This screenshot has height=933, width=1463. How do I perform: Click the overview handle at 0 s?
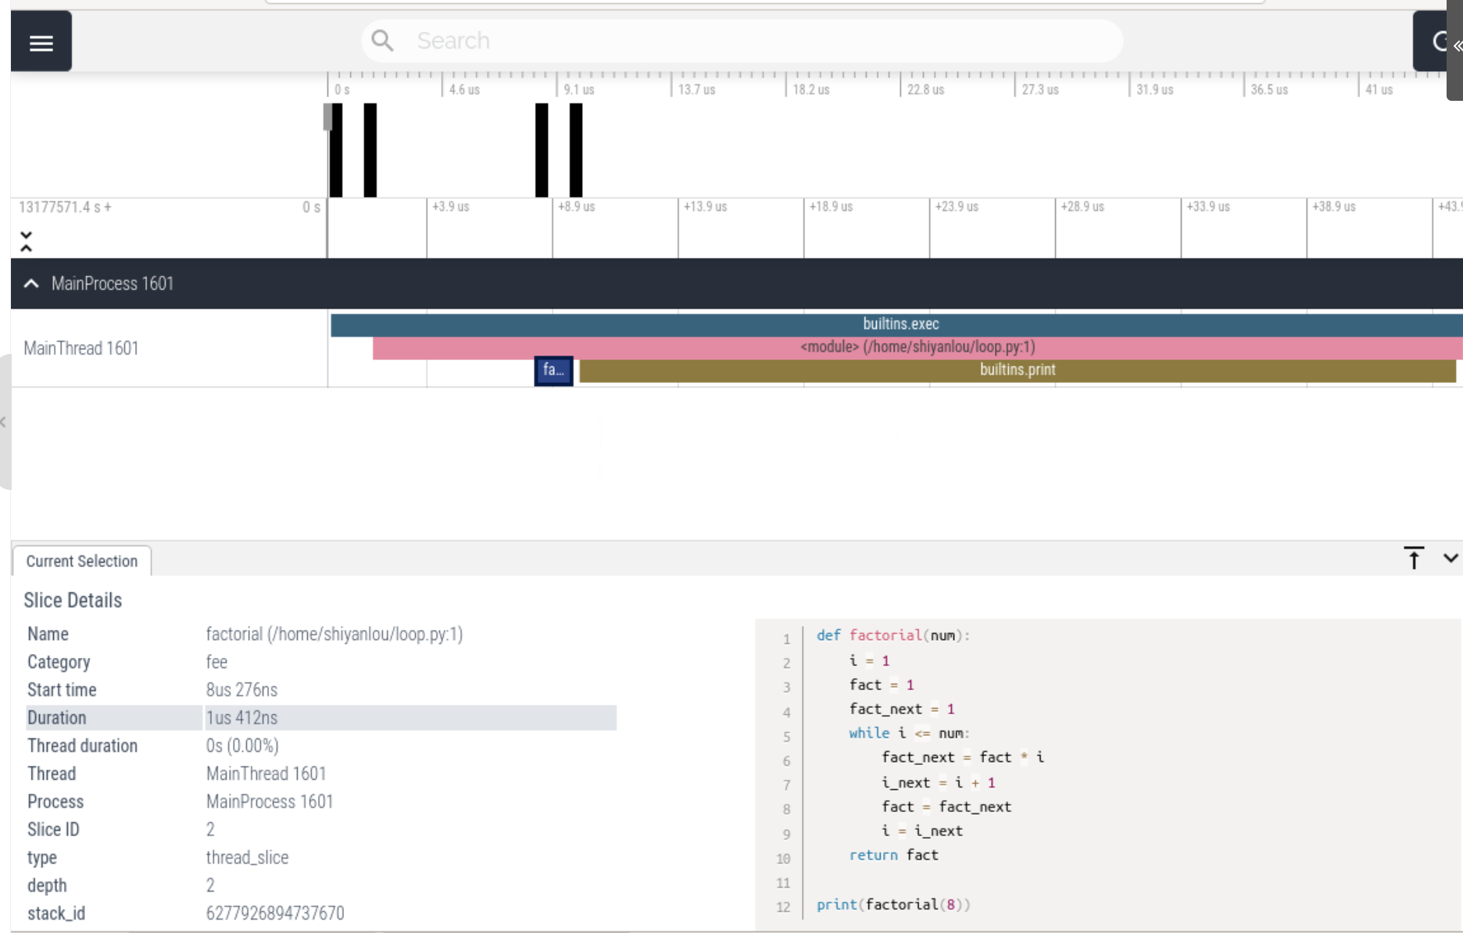(x=328, y=117)
